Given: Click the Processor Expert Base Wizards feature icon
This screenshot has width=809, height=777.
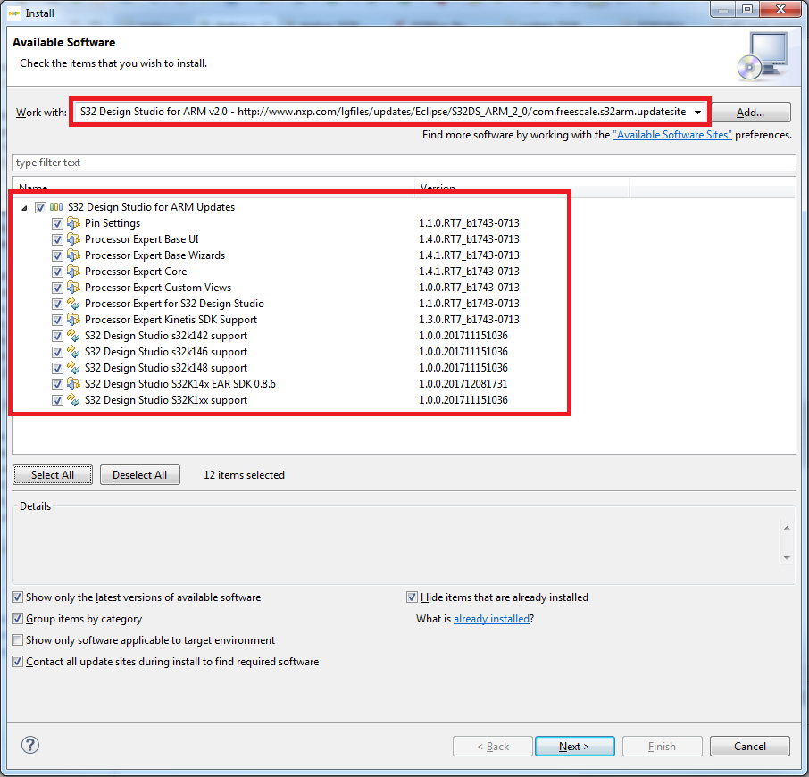Looking at the screenshot, I should point(74,255).
